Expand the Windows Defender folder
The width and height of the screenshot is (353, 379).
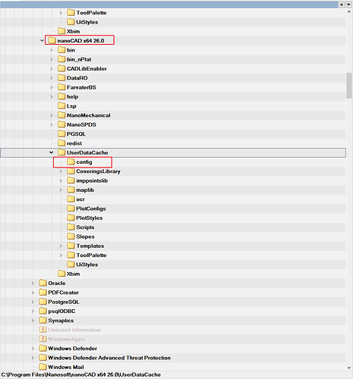click(33, 349)
